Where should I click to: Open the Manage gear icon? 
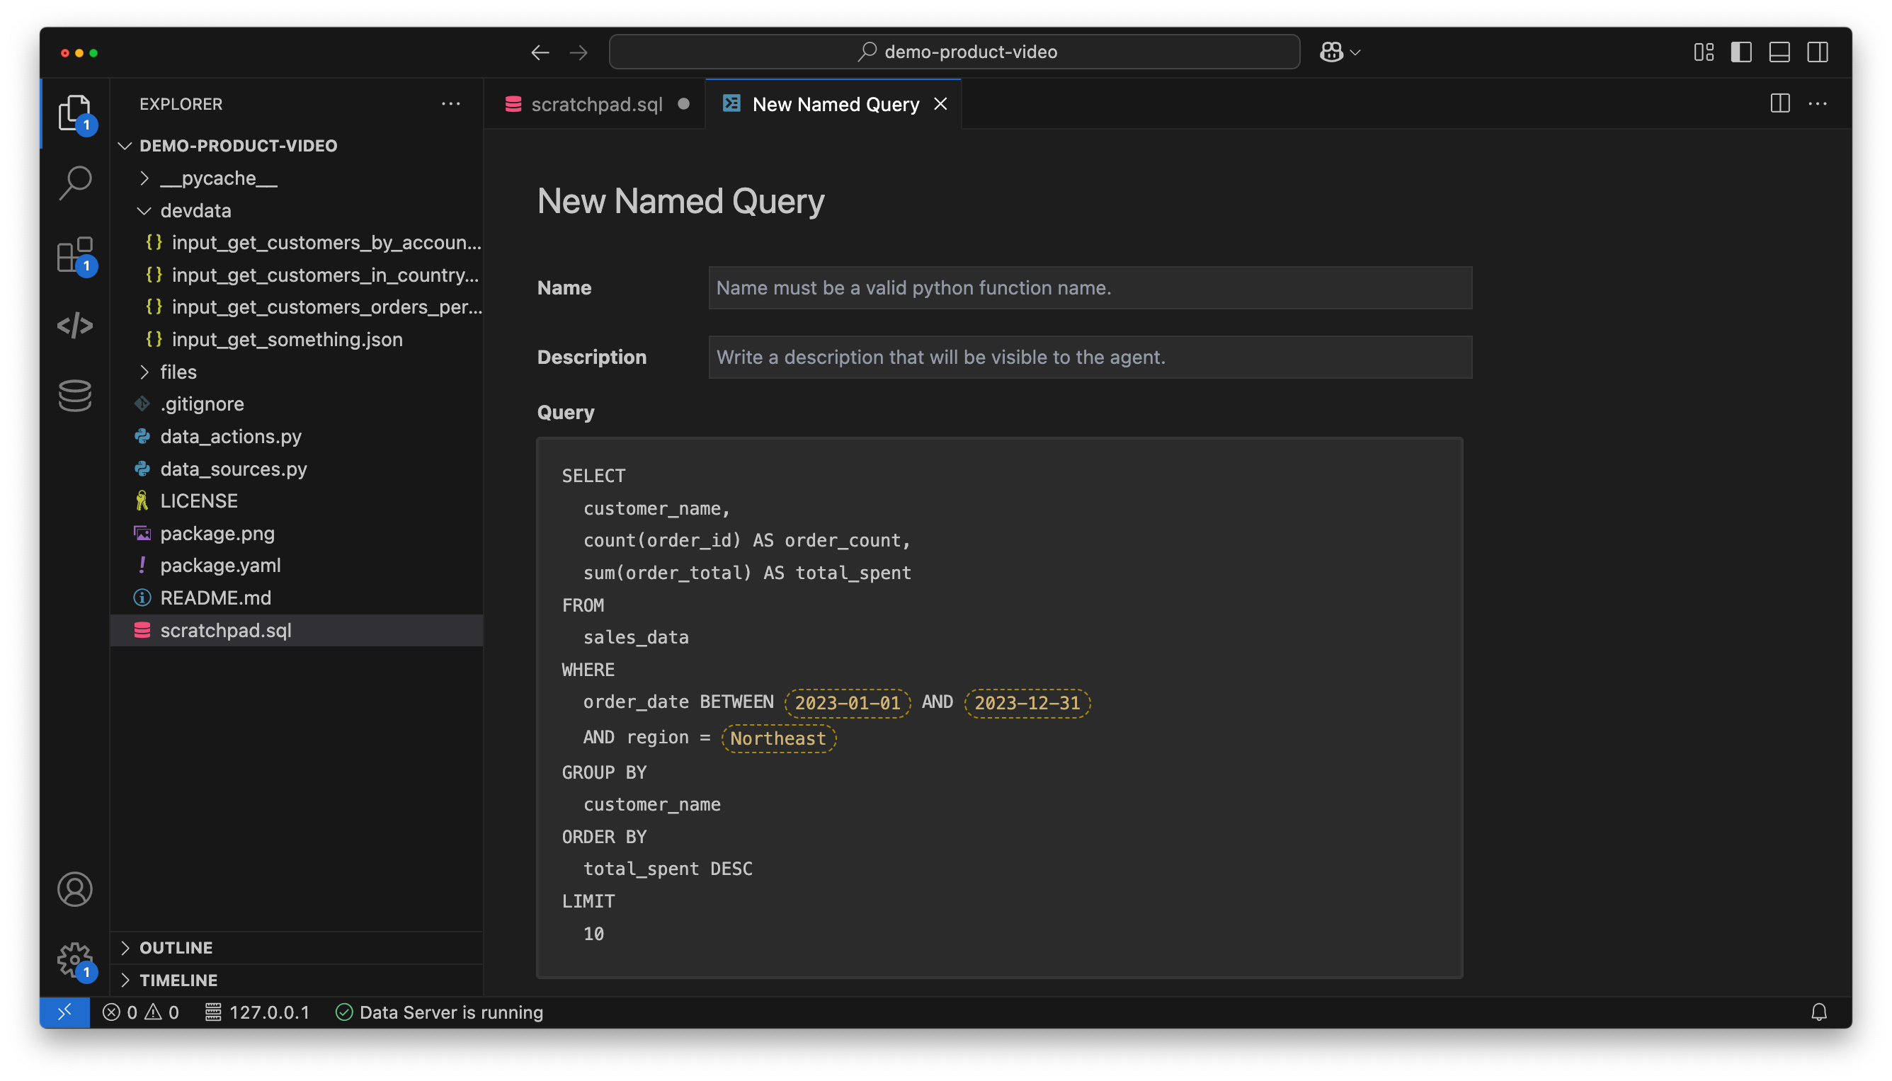[x=75, y=961]
